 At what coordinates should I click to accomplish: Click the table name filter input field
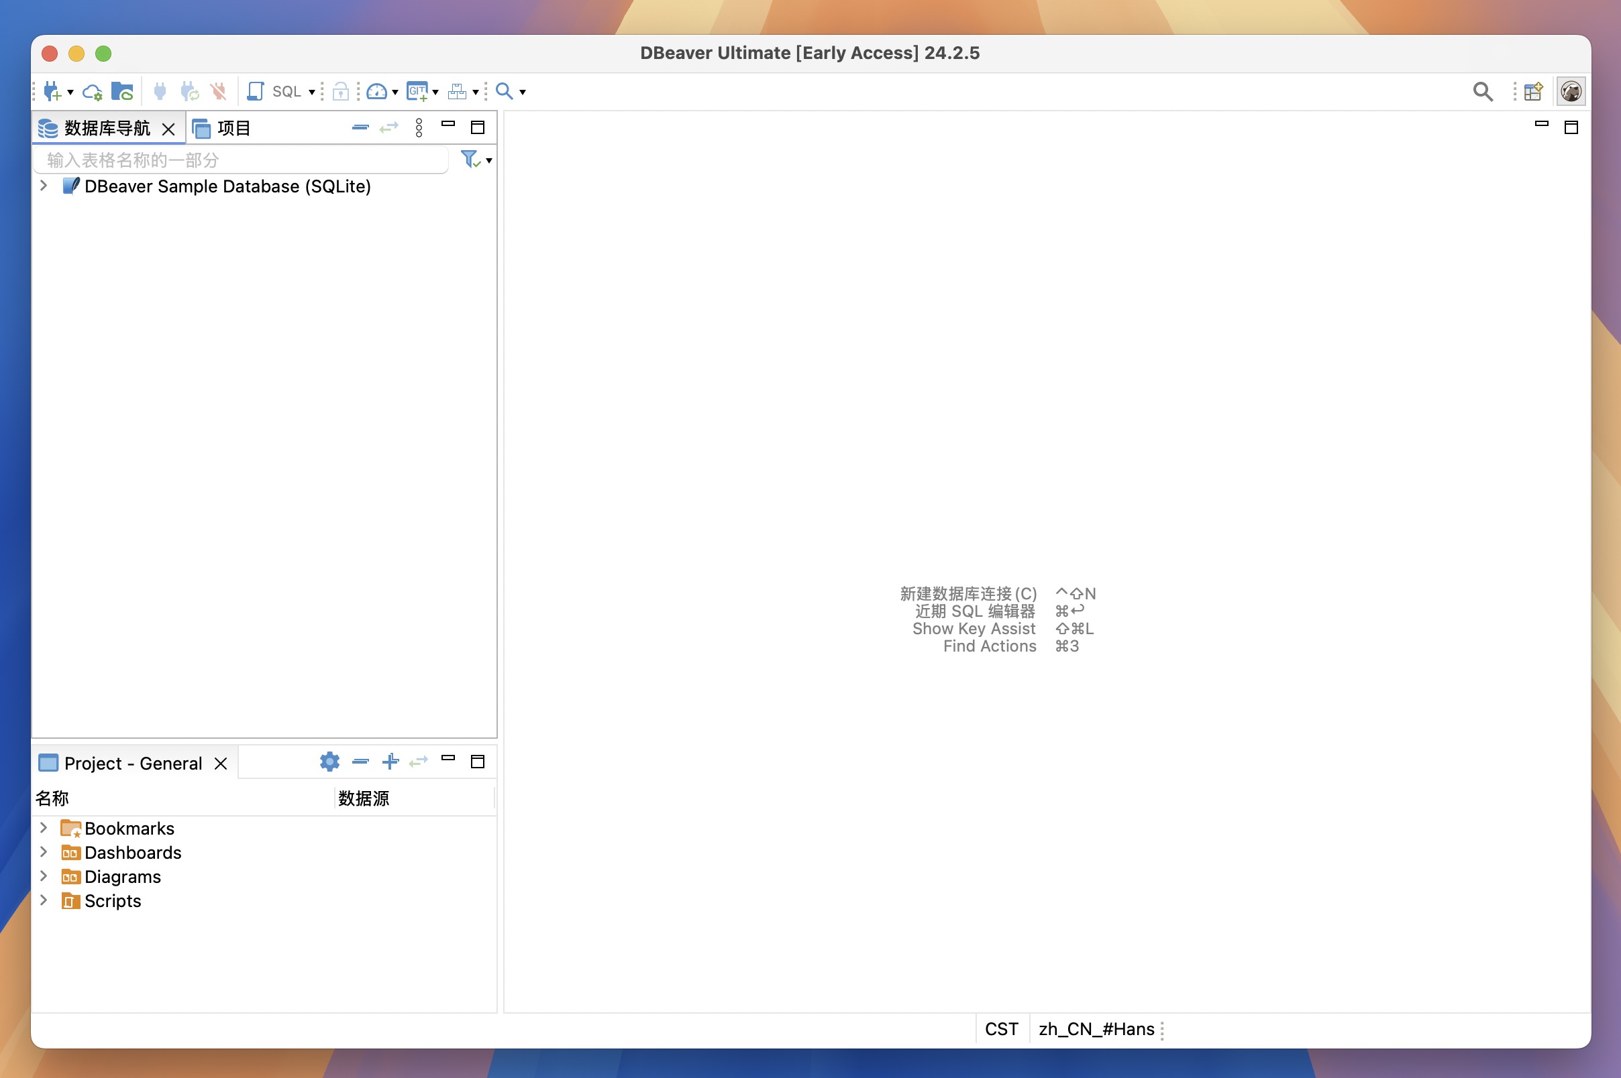click(242, 160)
